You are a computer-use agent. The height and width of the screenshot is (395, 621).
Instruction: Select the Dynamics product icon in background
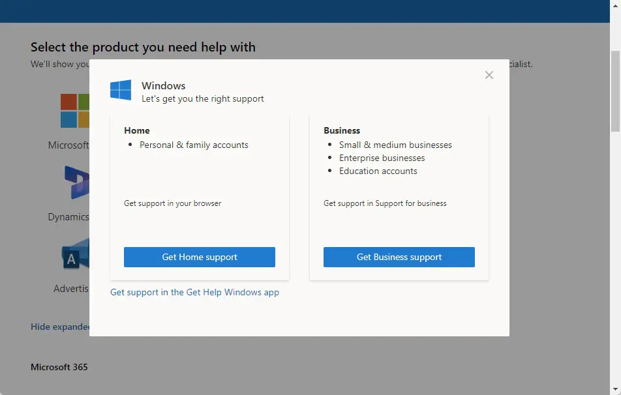(x=77, y=183)
